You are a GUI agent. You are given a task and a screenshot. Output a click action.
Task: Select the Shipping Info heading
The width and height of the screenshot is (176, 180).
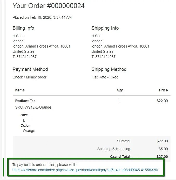coord(105,28)
